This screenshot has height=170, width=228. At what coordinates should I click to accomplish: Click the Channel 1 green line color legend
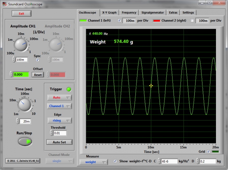pos(83,21)
